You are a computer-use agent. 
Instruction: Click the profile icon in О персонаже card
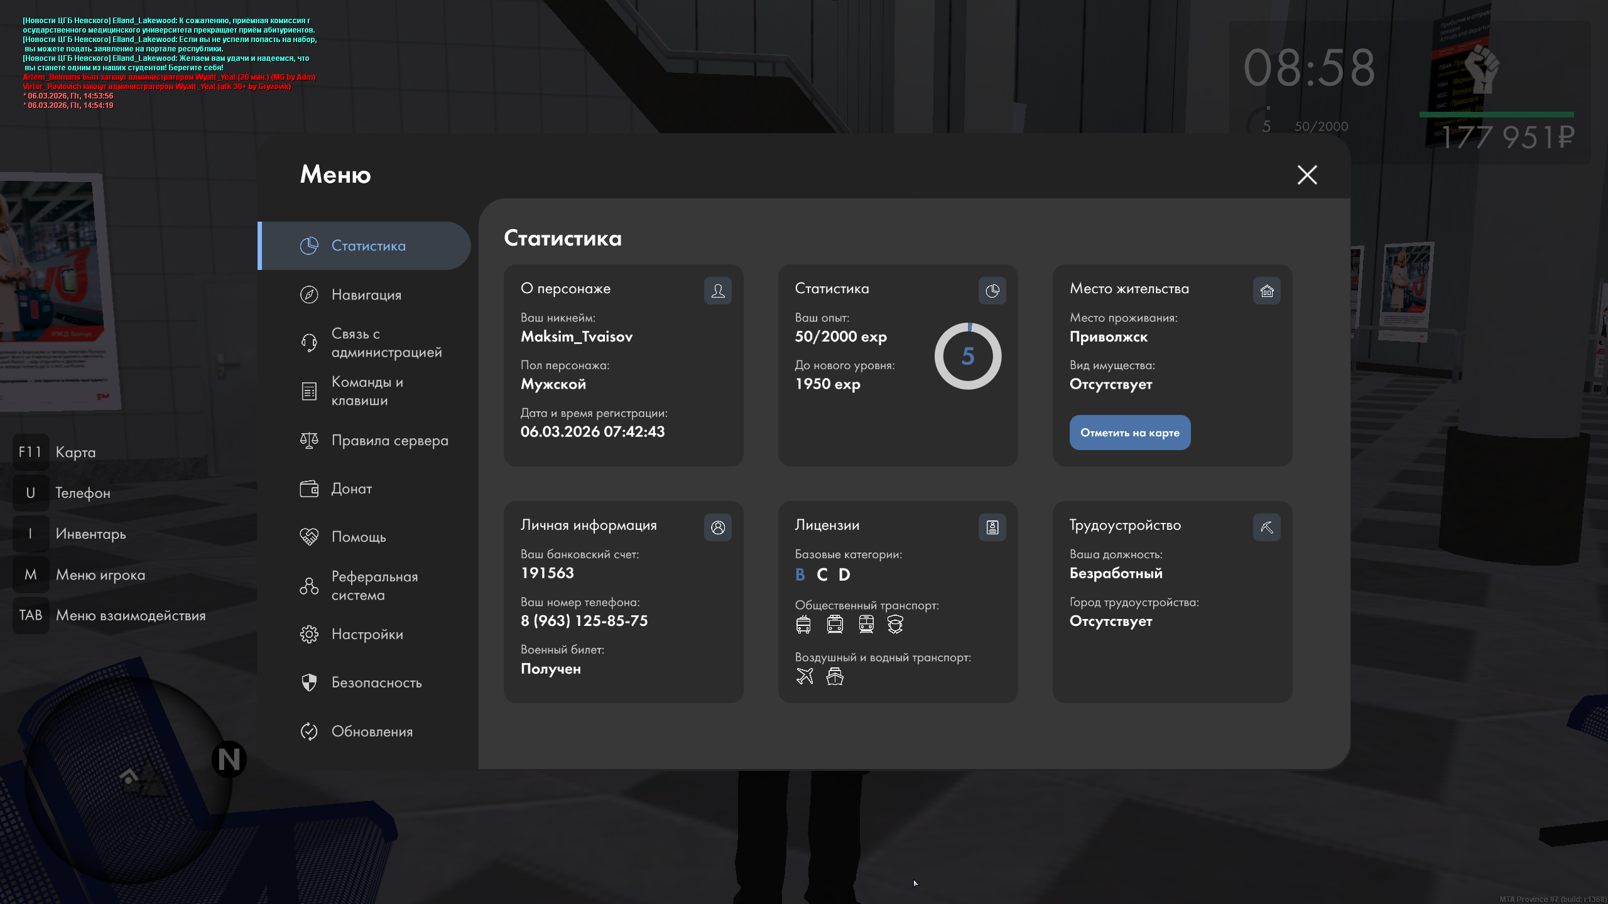(x=717, y=291)
